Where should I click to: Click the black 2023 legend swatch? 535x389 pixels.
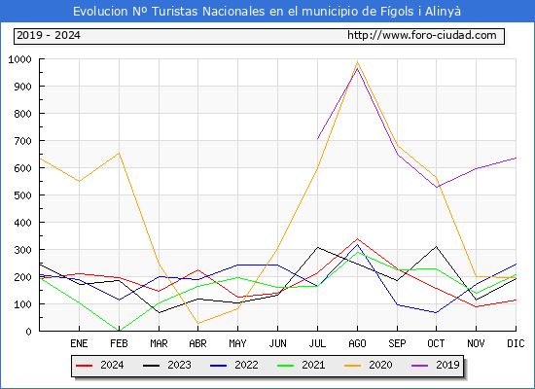(x=151, y=366)
